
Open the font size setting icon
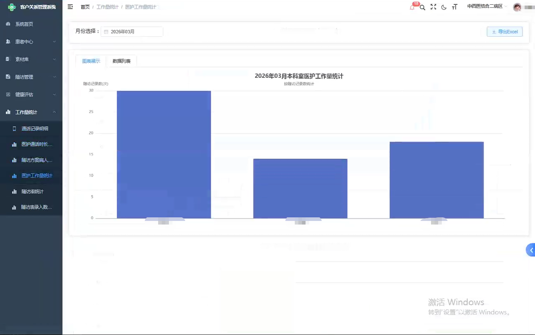(455, 7)
